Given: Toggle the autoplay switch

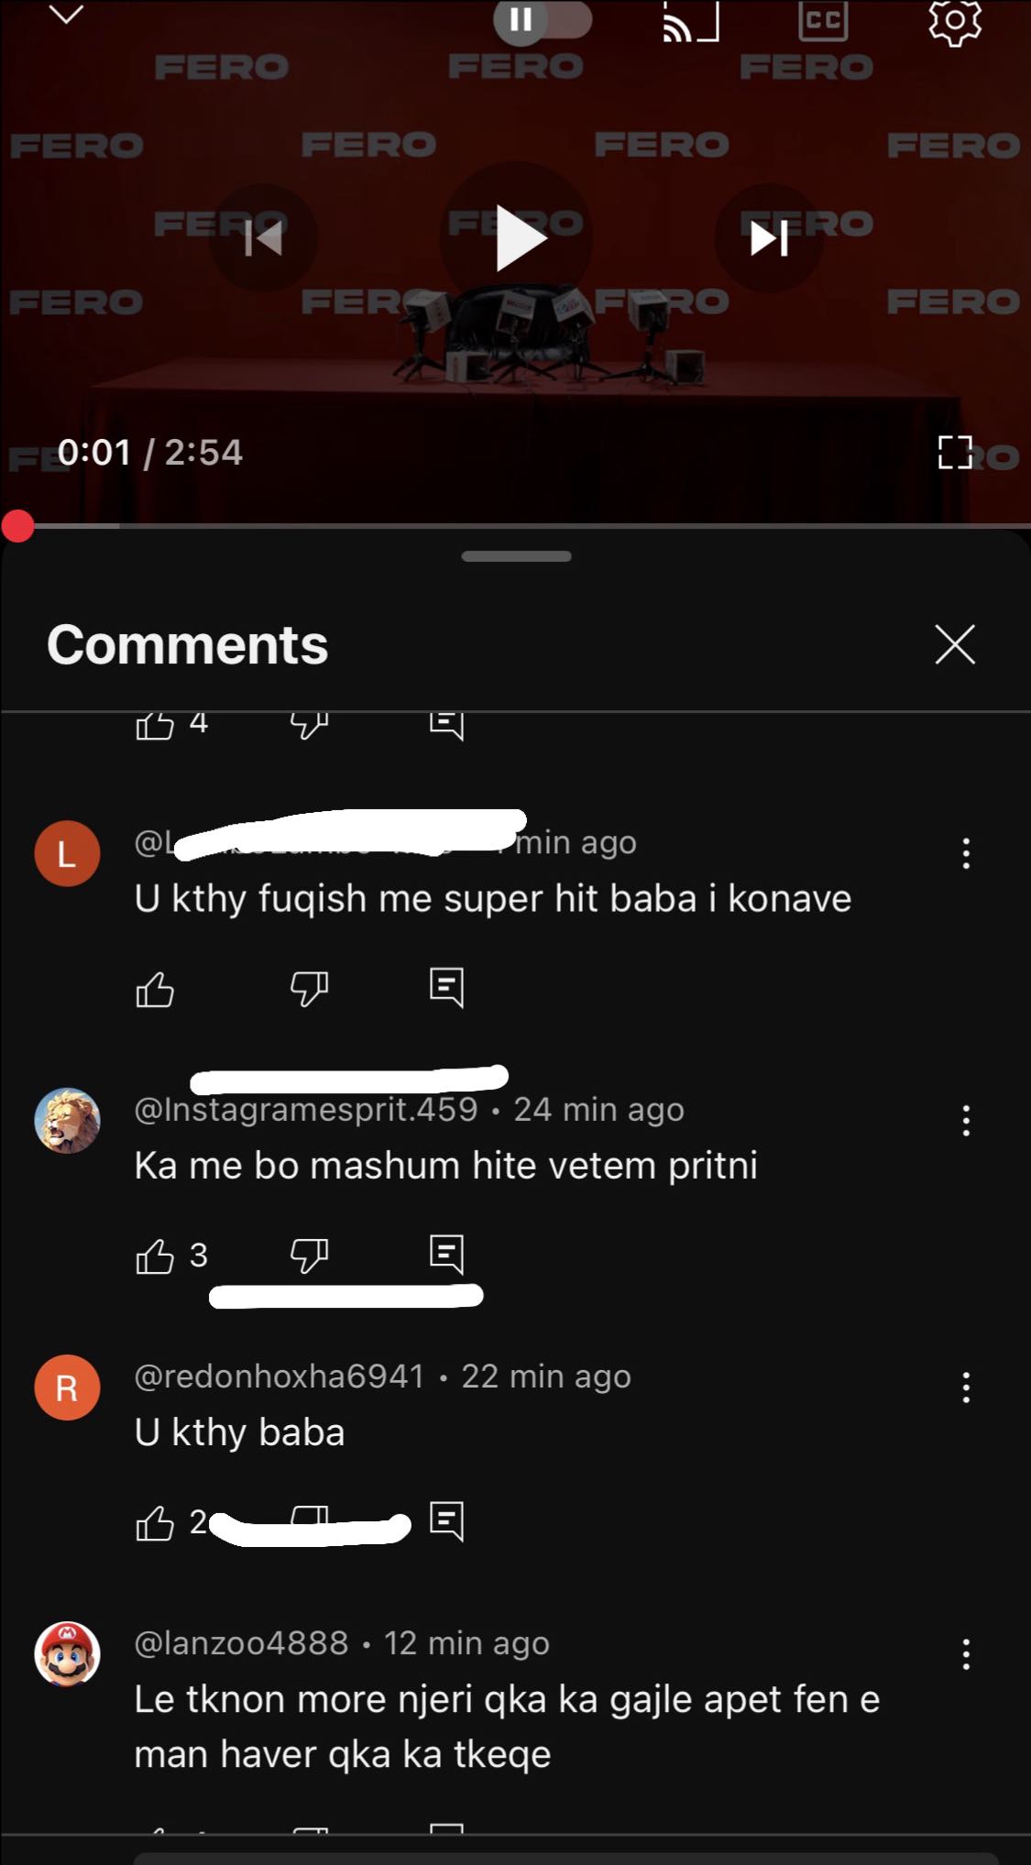Looking at the screenshot, I should click(543, 18).
